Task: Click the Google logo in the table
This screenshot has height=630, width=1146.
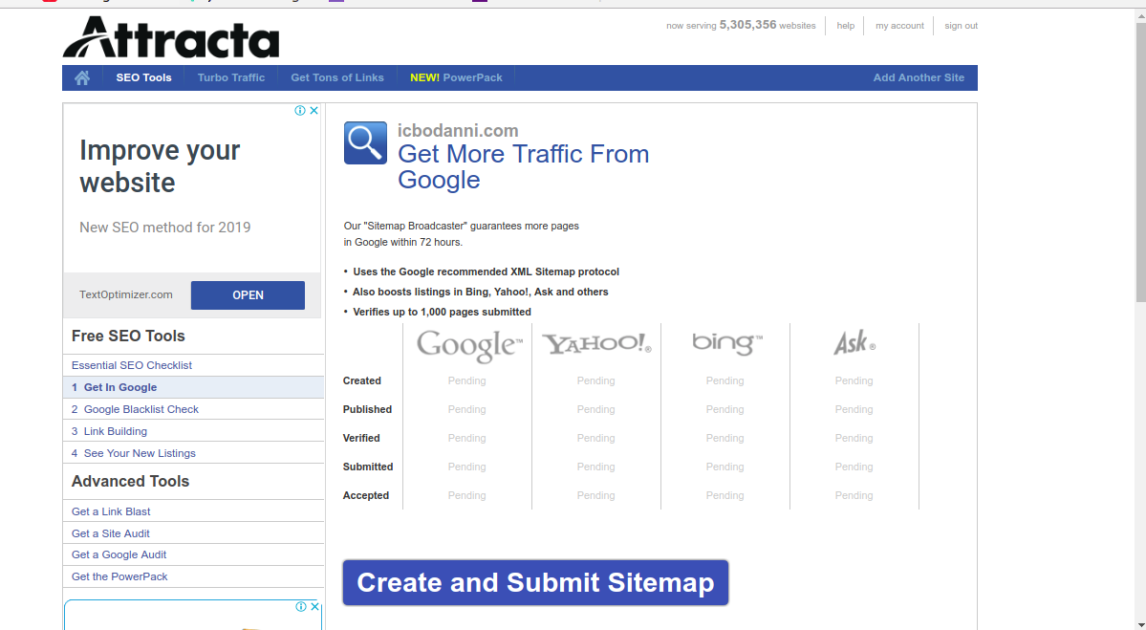Action: pyautogui.click(x=469, y=345)
